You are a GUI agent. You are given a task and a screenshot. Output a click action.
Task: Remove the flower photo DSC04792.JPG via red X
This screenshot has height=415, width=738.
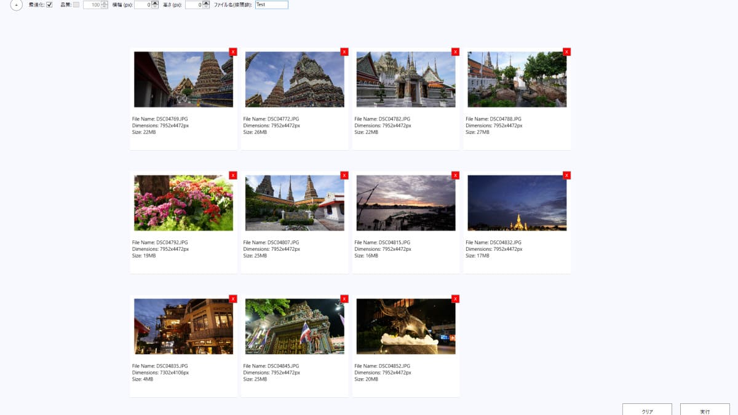pyautogui.click(x=232, y=176)
